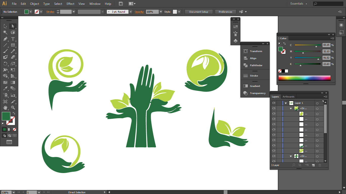Collapse the Layer 1 disclosure triangle

286,103
